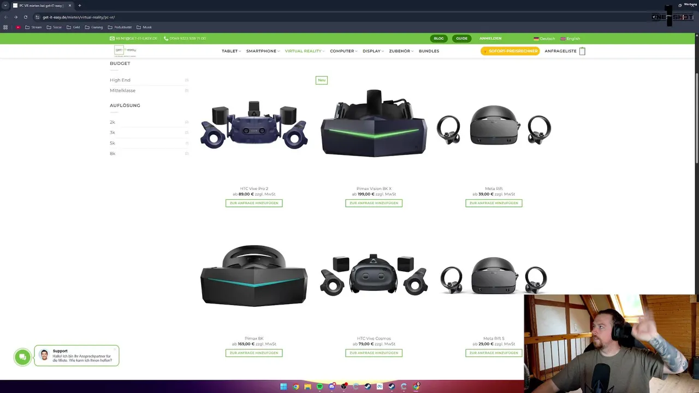
Task: Open Windows Start button in taskbar
Action: point(283,386)
